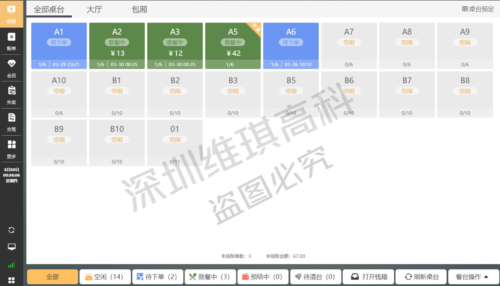Click the four-square grid icon at sidebar bottom
The height and width of the screenshot is (286, 500).
pyautogui.click(x=11, y=280)
